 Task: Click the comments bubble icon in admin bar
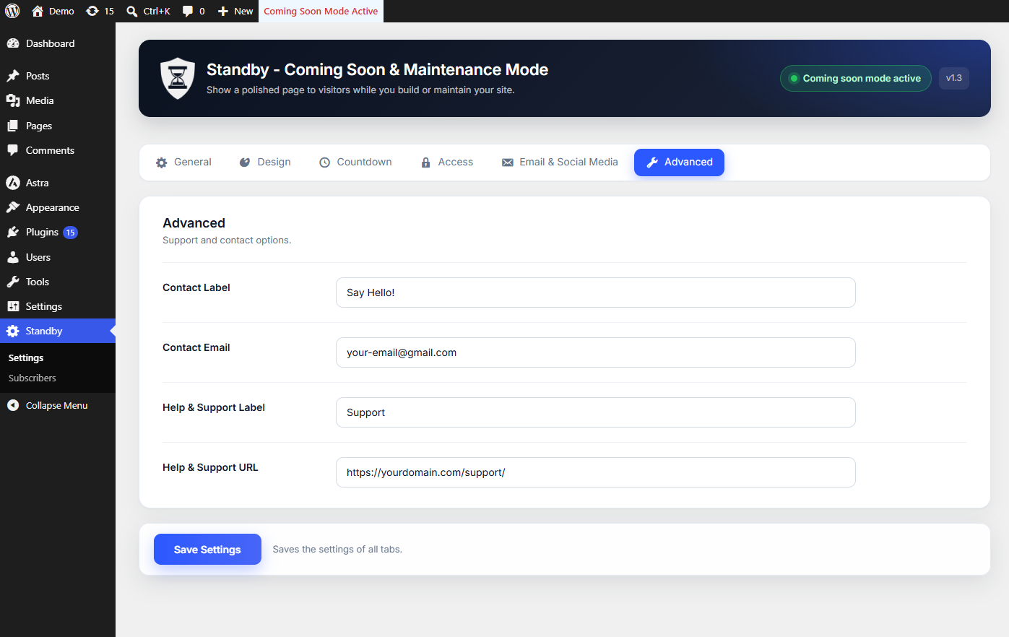click(x=188, y=11)
